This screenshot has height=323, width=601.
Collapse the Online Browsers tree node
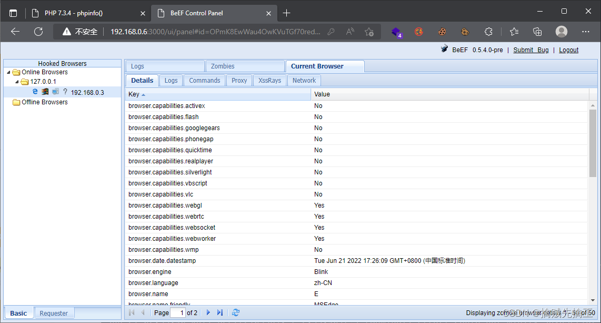click(x=8, y=72)
